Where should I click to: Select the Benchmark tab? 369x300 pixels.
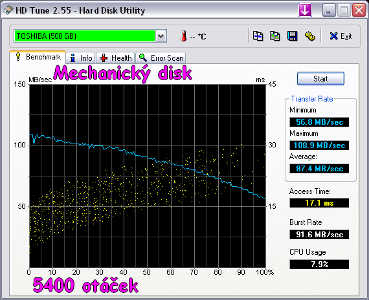[38, 57]
